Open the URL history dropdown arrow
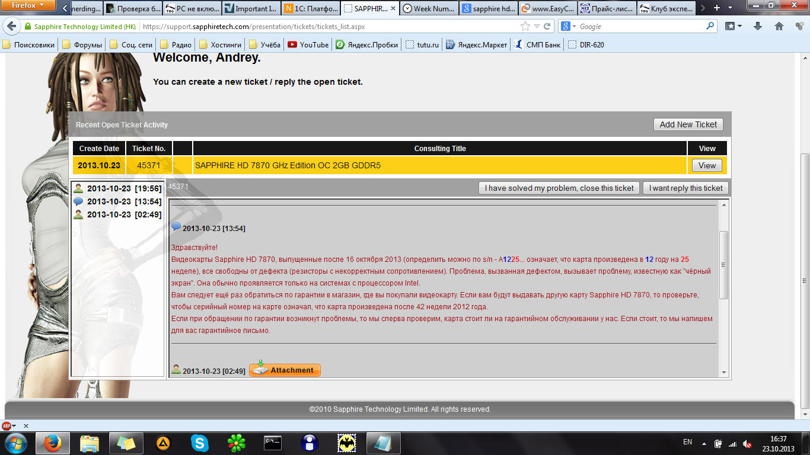This screenshot has width=810, height=455. [537, 27]
